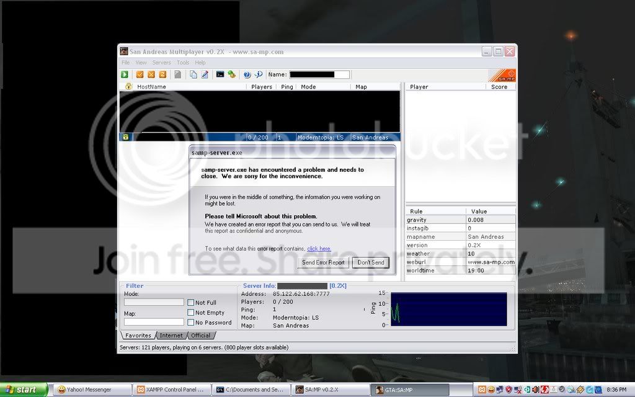Click the orange Add Server checkmark icon

click(140, 74)
